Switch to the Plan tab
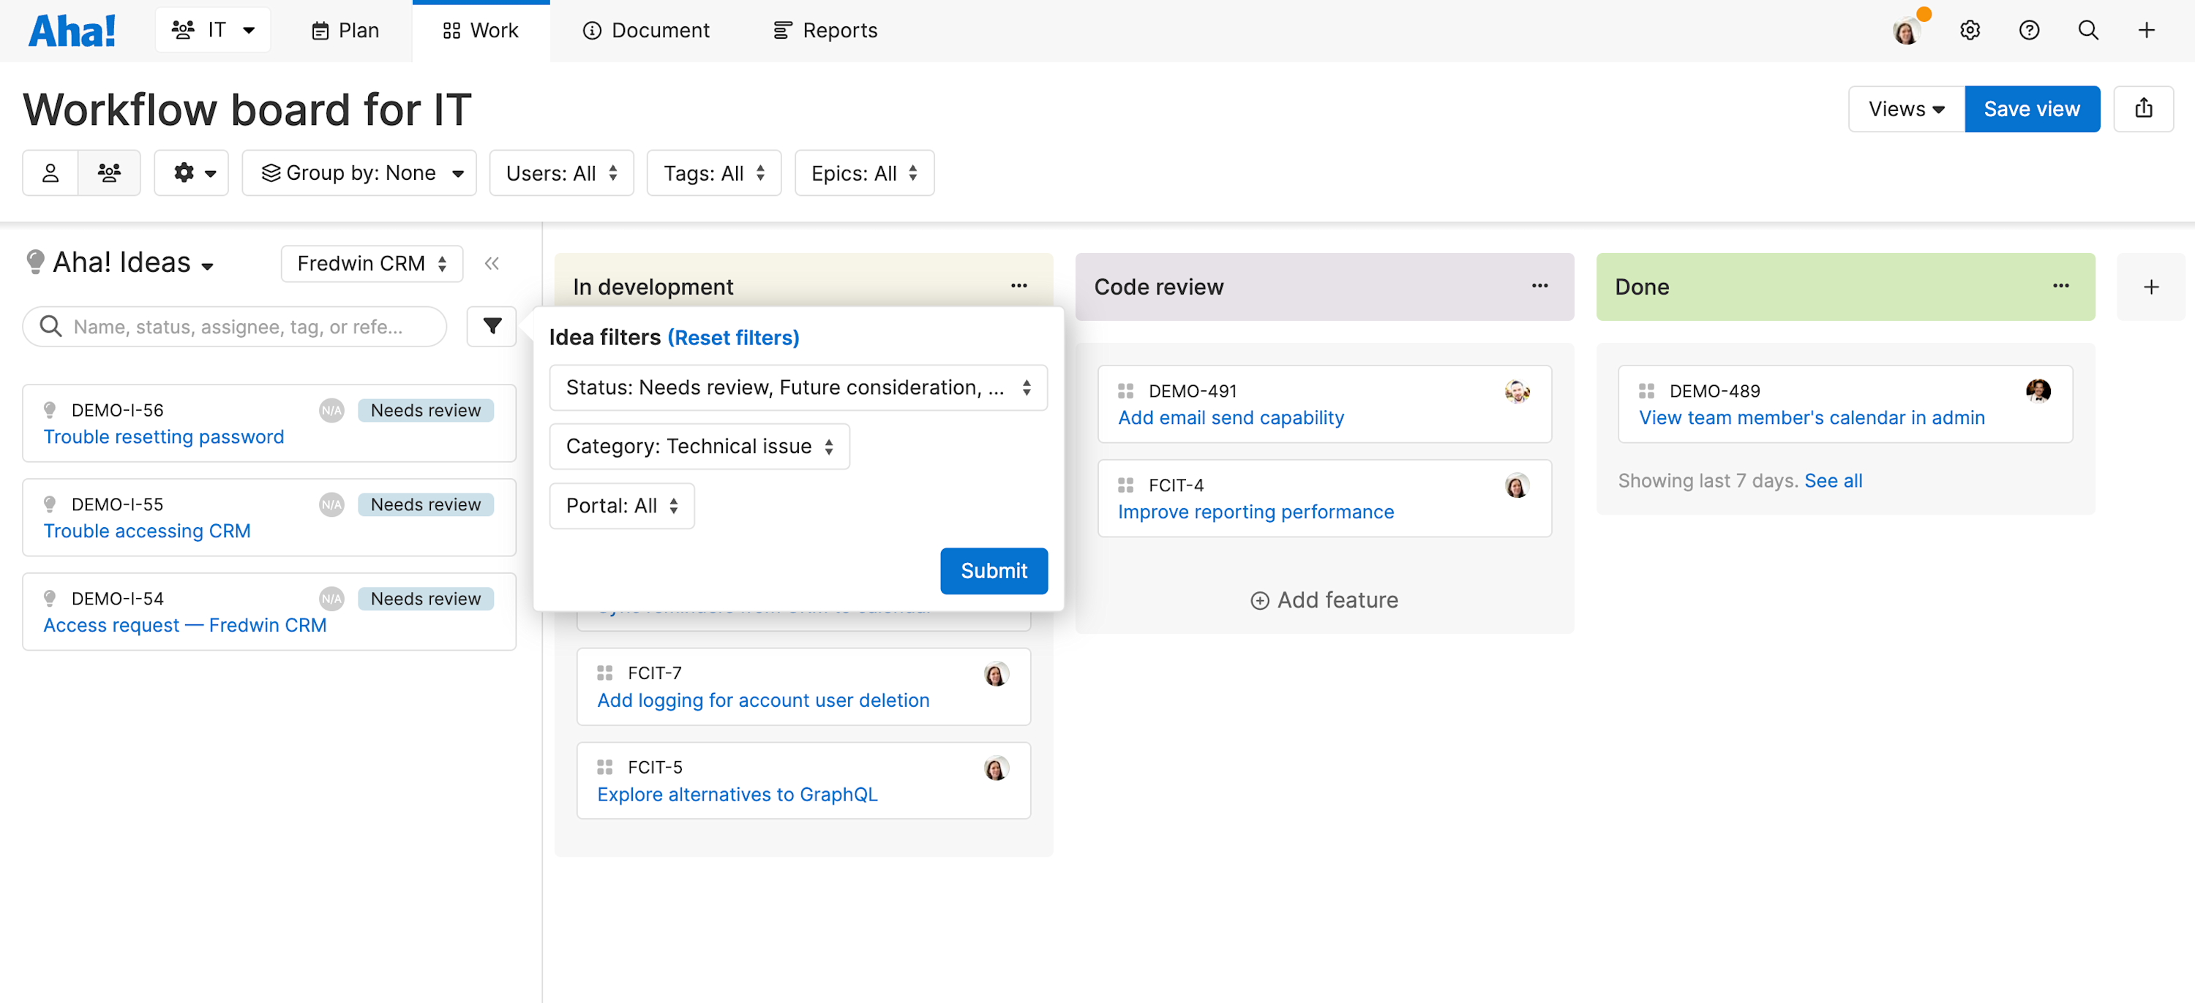This screenshot has height=1003, width=2195. point(344,30)
